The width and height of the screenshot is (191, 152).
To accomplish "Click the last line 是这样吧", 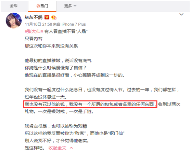I will point(35,148).
